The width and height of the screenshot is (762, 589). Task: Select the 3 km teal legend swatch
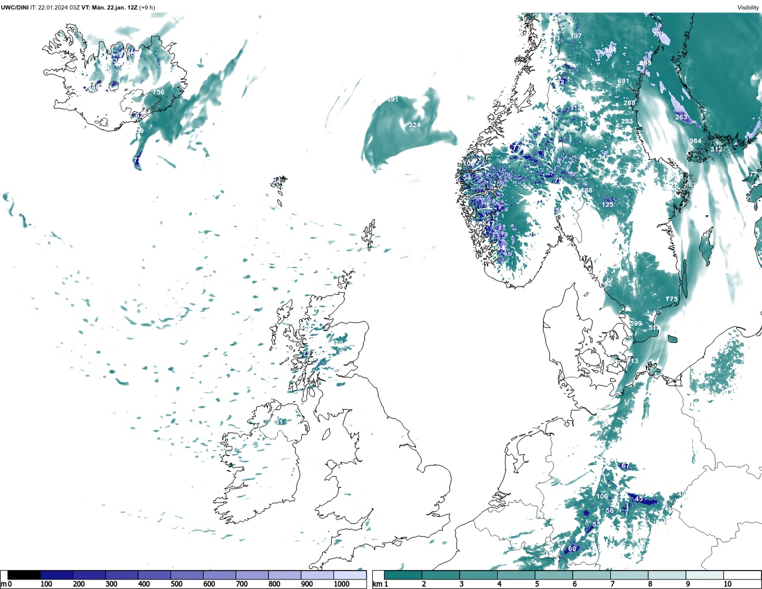click(x=479, y=575)
